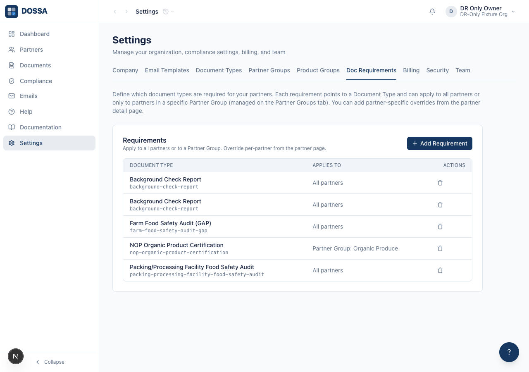529x372 pixels.
Task: Expand the DR Only Owner account menu
Action: [481, 12]
